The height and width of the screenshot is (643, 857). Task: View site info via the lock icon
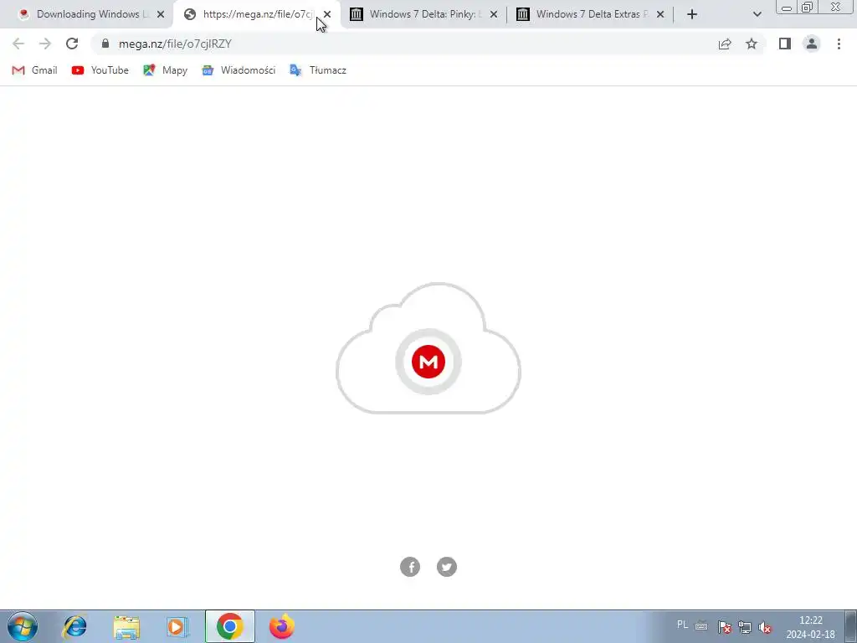pyautogui.click(x=105, y=44)
